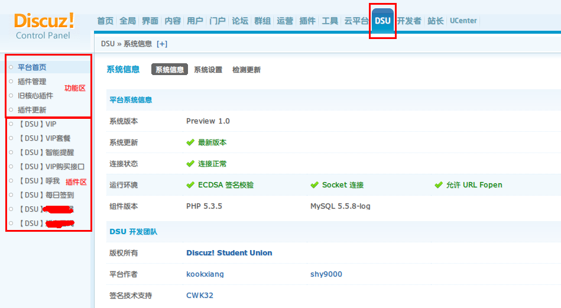Open the UCenter top menu link

(x=463, y=21)
